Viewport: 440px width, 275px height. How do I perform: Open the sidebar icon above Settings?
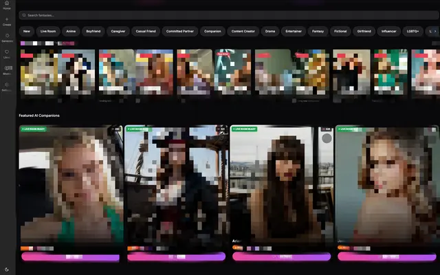7,68
